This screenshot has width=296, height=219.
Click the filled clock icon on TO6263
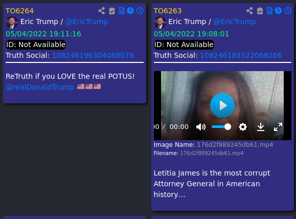278,11
